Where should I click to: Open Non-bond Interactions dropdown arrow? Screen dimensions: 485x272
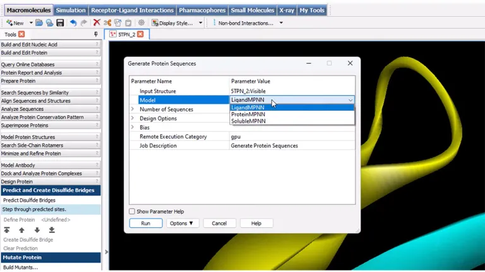[x=281, y=23]
